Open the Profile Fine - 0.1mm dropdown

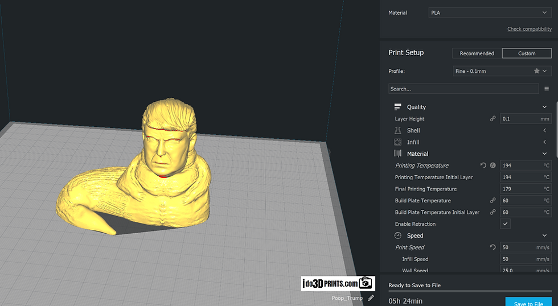click(x=502, y=71)
